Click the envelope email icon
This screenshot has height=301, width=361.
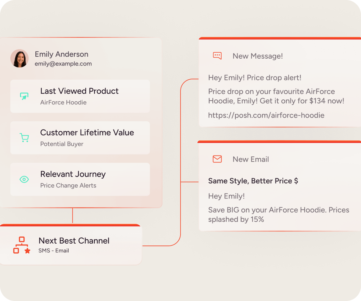tap(217, 159)
